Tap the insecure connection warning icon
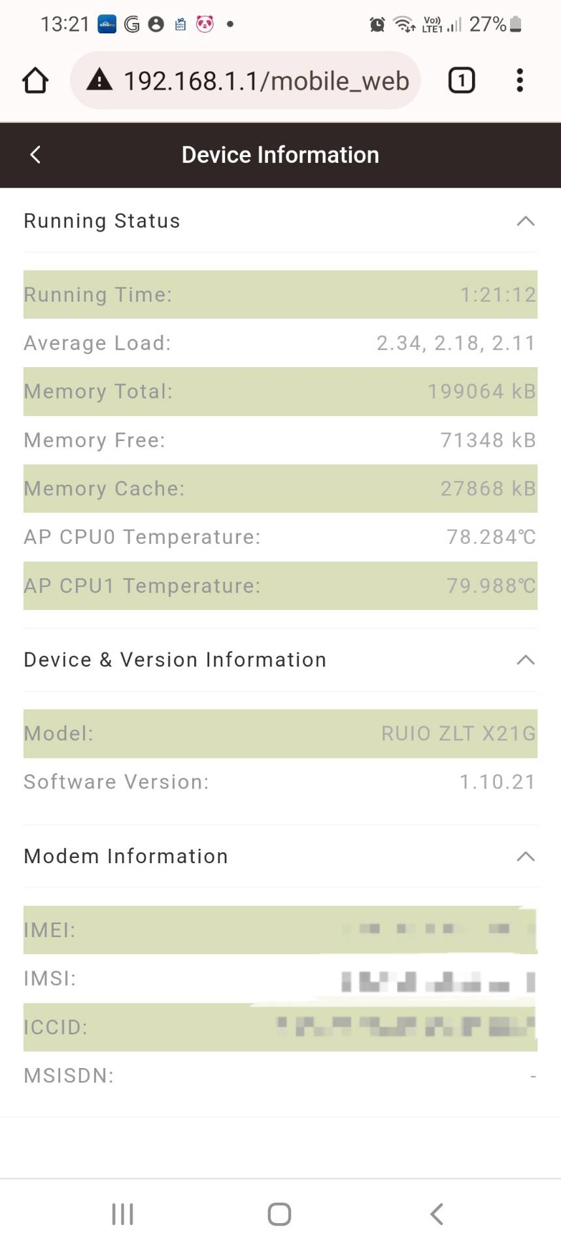 pos(99,80)
